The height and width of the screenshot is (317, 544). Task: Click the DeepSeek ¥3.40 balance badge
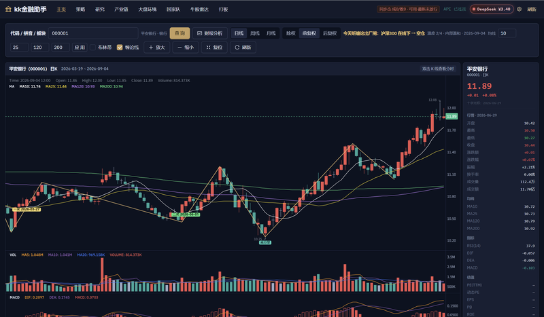pos(492,10)
